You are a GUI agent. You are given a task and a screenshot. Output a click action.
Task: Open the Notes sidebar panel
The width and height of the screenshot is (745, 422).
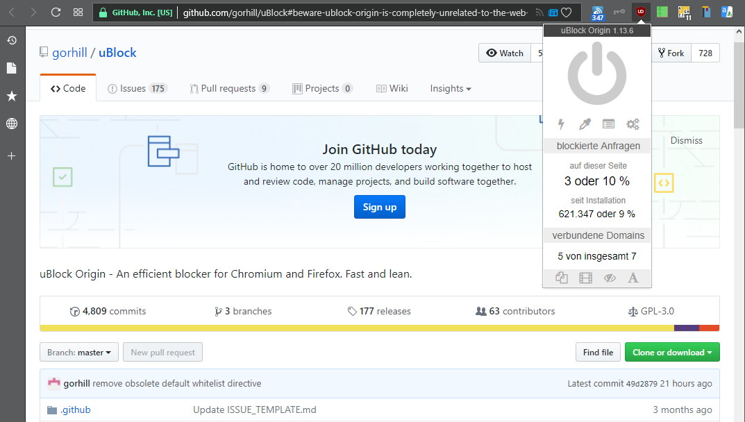[12, 68]
